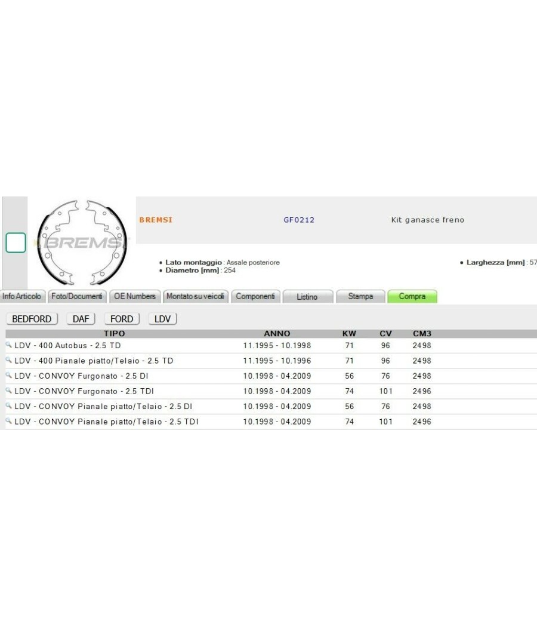Filter vehicles by FORD
The width and height of the screenshot is (537, 627).
click(122, 319)
